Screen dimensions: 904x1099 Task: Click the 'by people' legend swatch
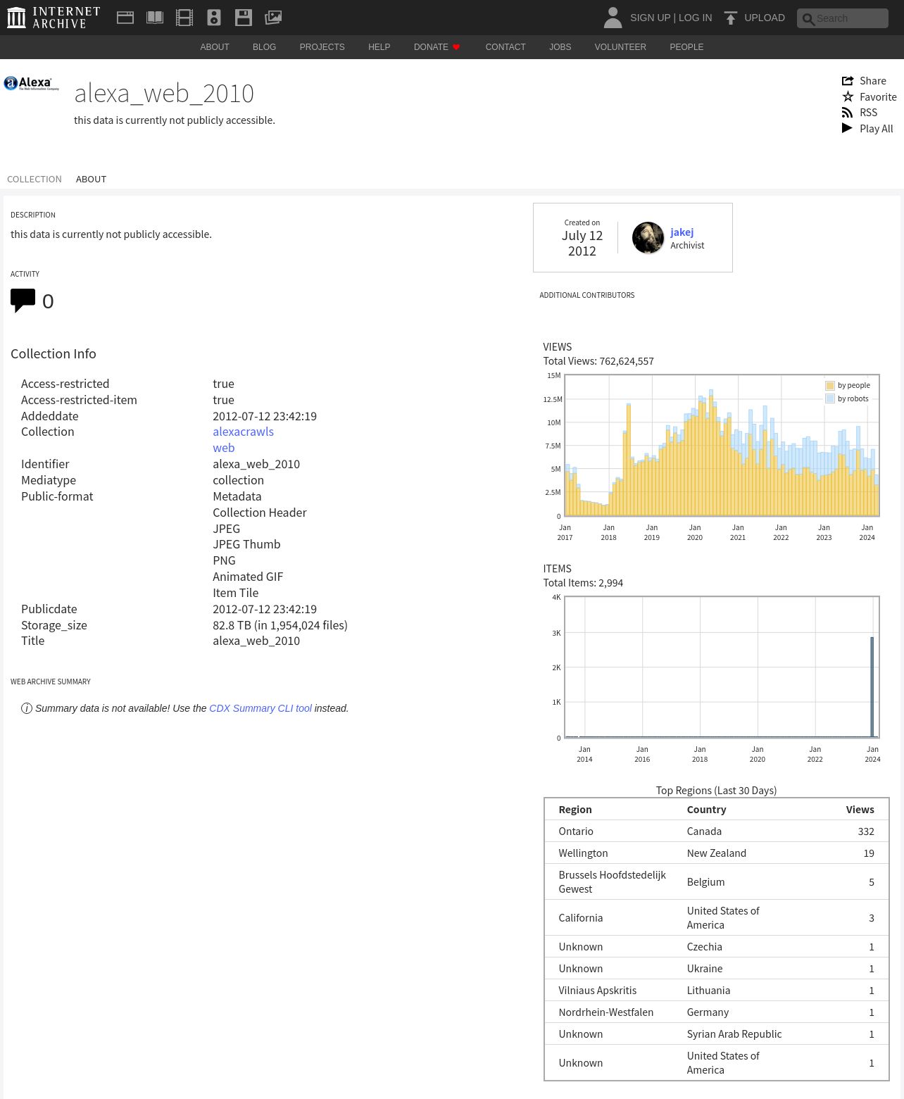click(830, 386)
